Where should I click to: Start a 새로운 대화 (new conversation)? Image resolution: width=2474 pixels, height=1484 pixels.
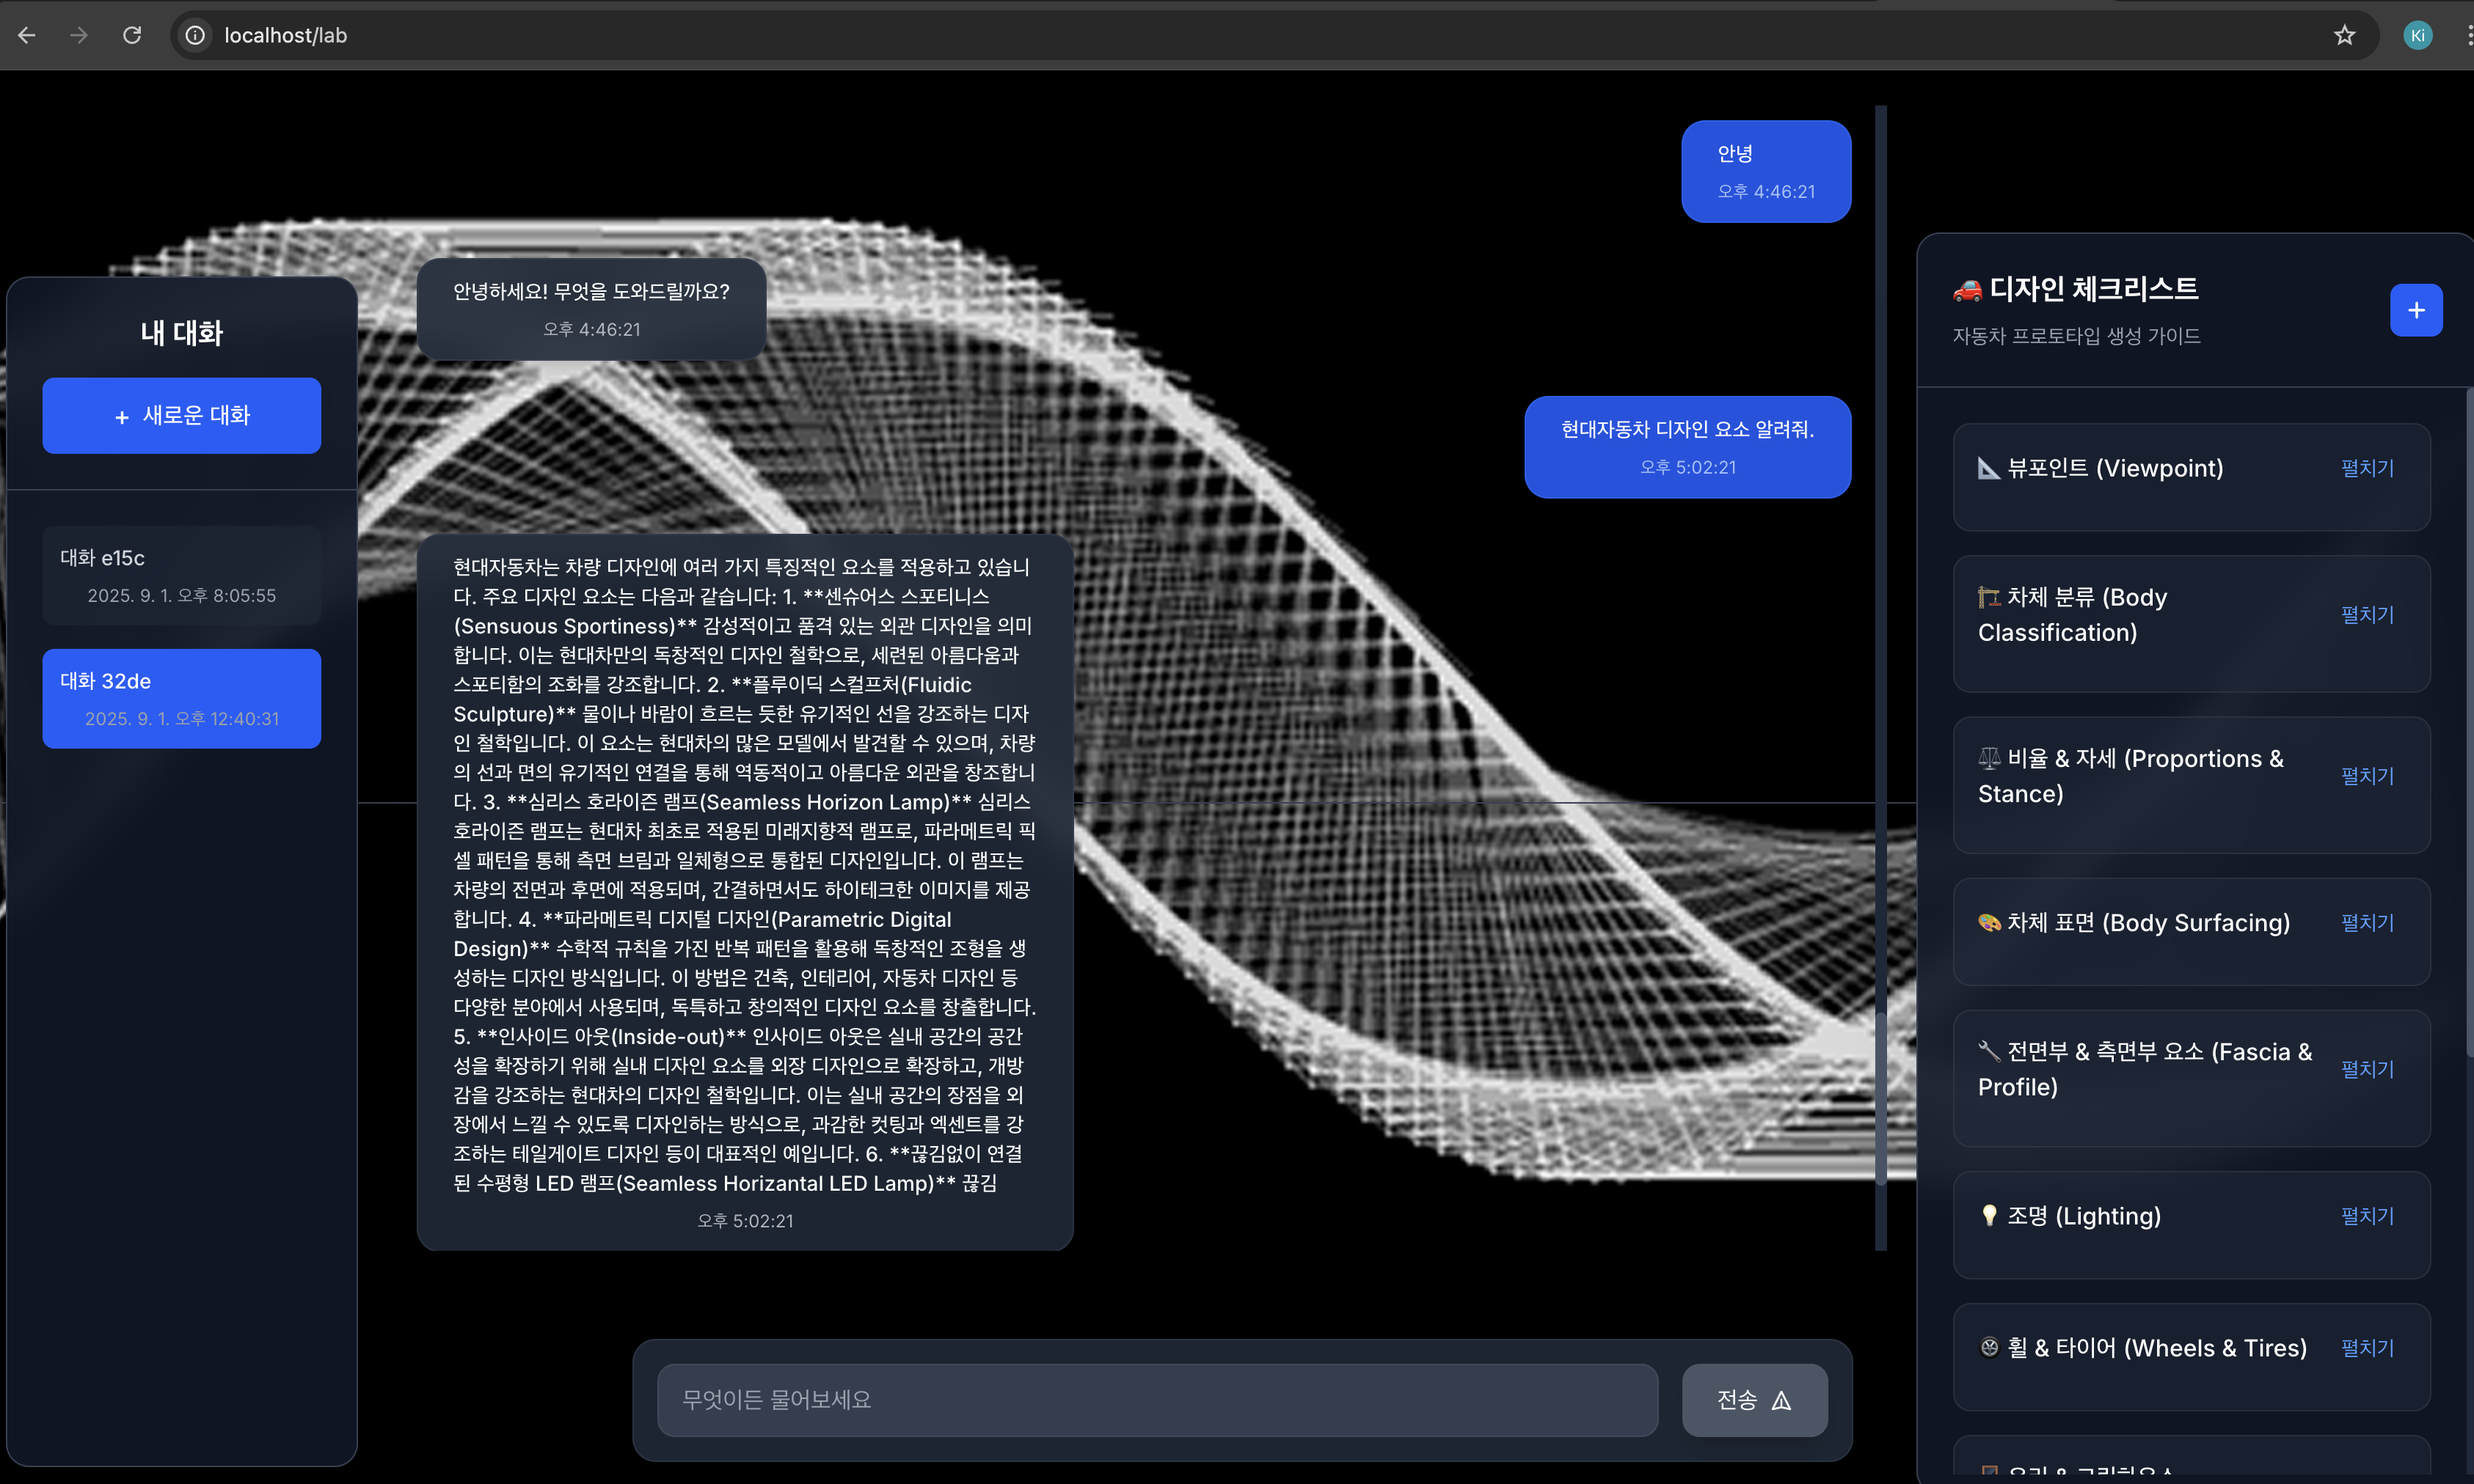181,415
